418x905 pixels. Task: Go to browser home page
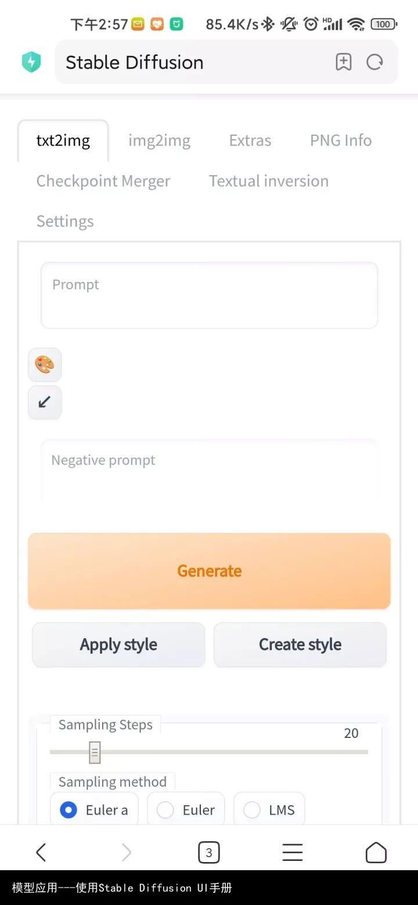[x=376, y=852]
